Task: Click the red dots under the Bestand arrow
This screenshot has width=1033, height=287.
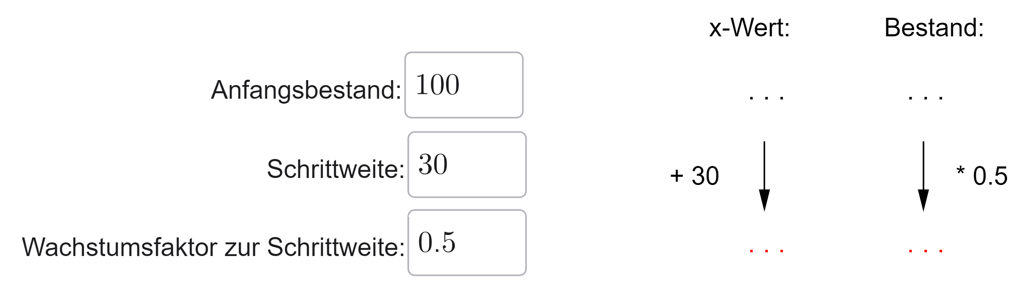Action: point(925,251)
